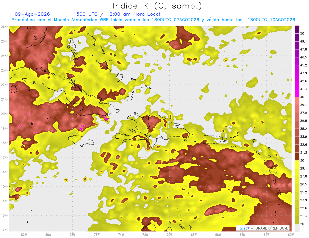
Task: Select the date label '09-Ago-2026'
Action: (x=32, y=14)
